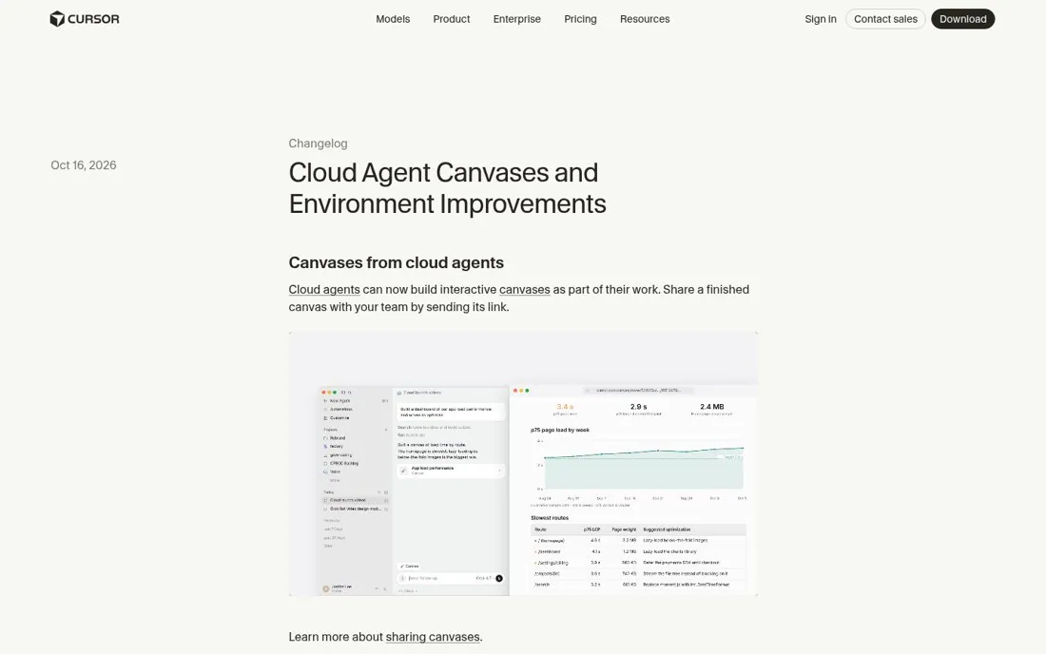Click the Contact sales button
The width and height of the screenshot is (1046, 654).
(885, 19)
